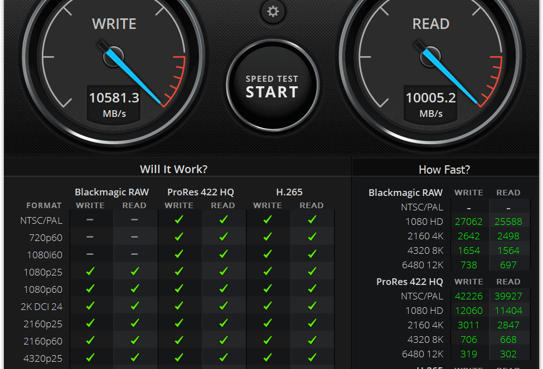Image resolution: width=543 pixels, height=369 pixels.
Task: Click the 1654 write value
Action: pyautogui.click(x=468, y=250)
